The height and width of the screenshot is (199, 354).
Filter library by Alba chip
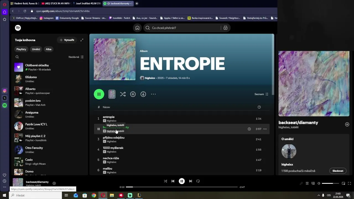pos(49,49)
